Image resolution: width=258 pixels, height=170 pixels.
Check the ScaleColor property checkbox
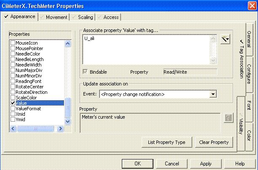[x=13, y=98]
